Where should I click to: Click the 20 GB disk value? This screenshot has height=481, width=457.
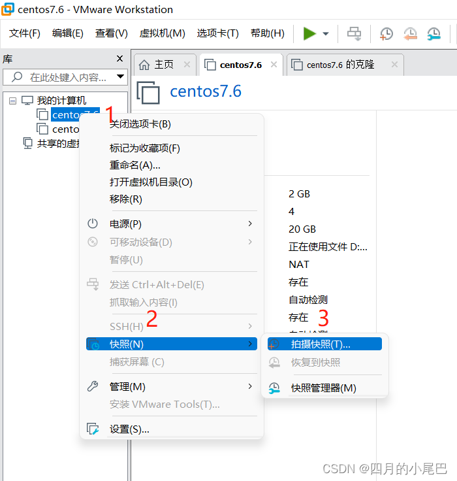[x=302, y=229]
